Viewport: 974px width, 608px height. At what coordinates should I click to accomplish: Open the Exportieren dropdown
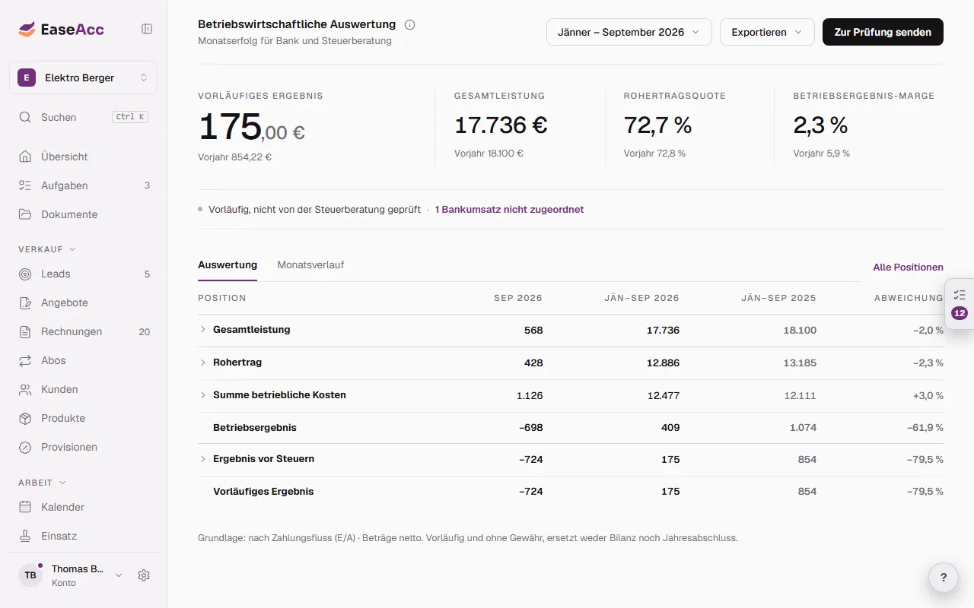767,32
